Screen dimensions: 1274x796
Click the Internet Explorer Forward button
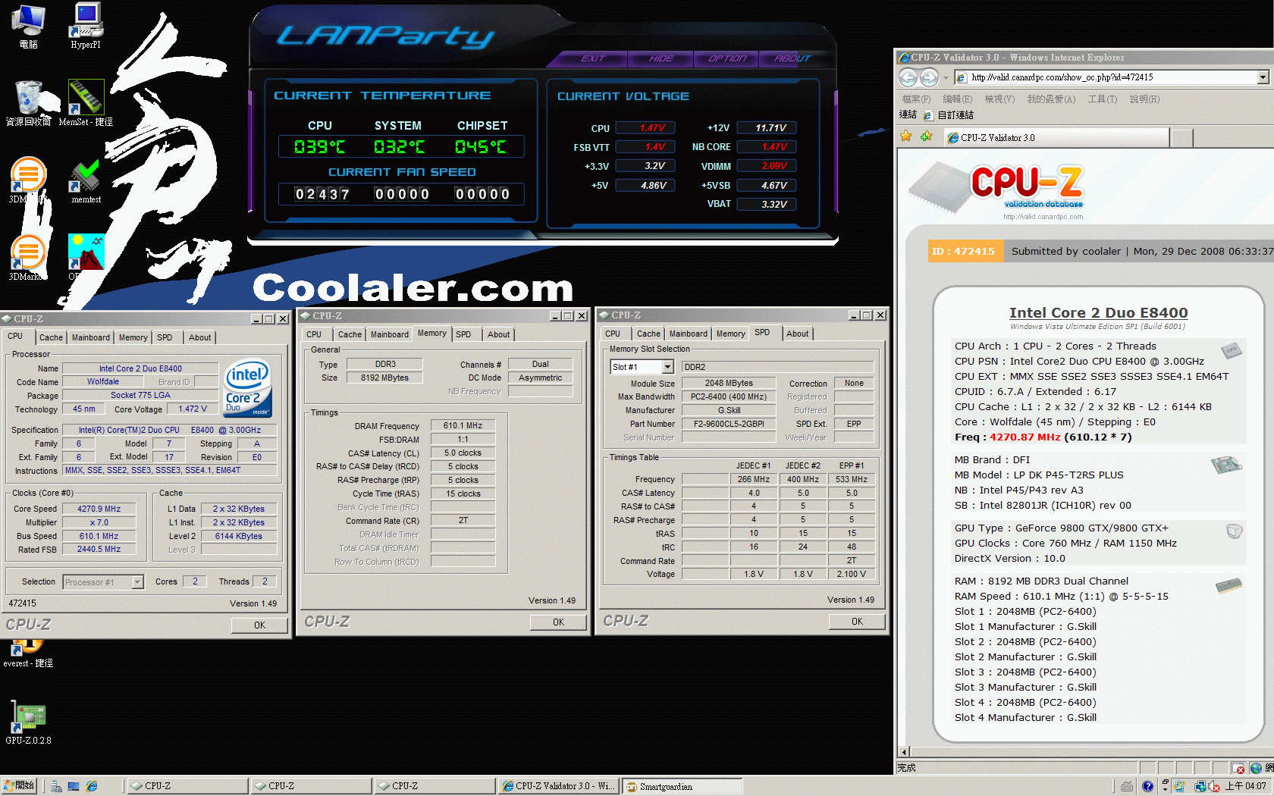(929, 77)
